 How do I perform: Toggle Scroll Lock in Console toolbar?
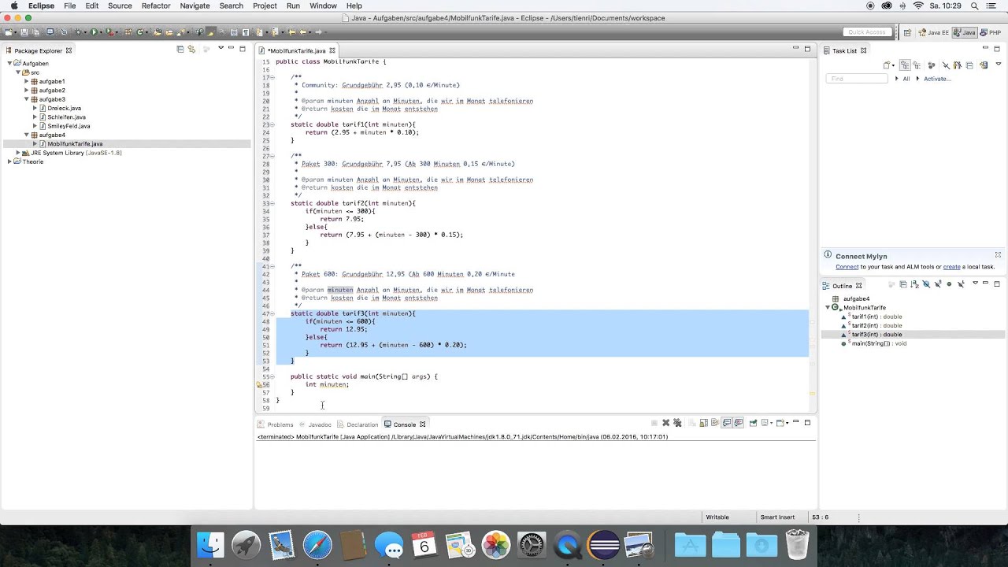pyautogui.click(x=704, y=423)
